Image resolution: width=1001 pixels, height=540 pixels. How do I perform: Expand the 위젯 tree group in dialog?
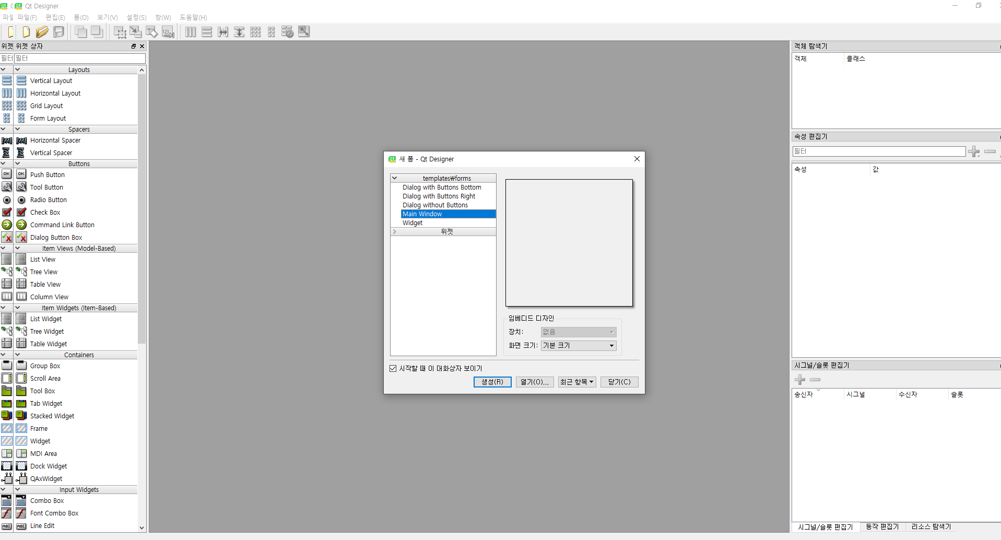click(x=395, y=231)
